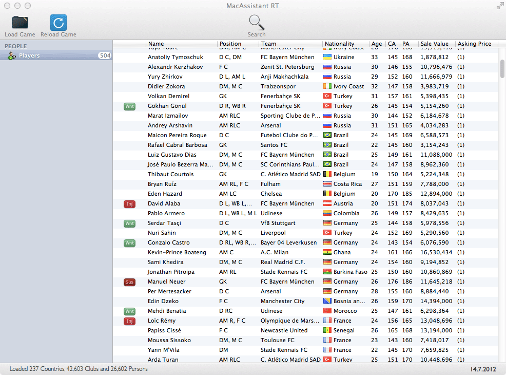506x375 pixels.
Task: Click the Ukraine flag in Tymoschuk's row
Action: 327,57
